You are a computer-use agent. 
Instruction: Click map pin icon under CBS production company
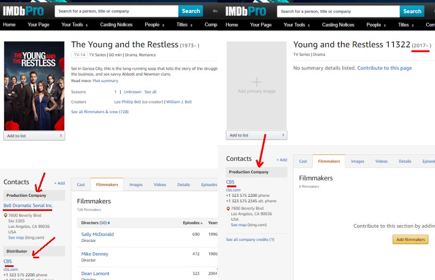228,208
